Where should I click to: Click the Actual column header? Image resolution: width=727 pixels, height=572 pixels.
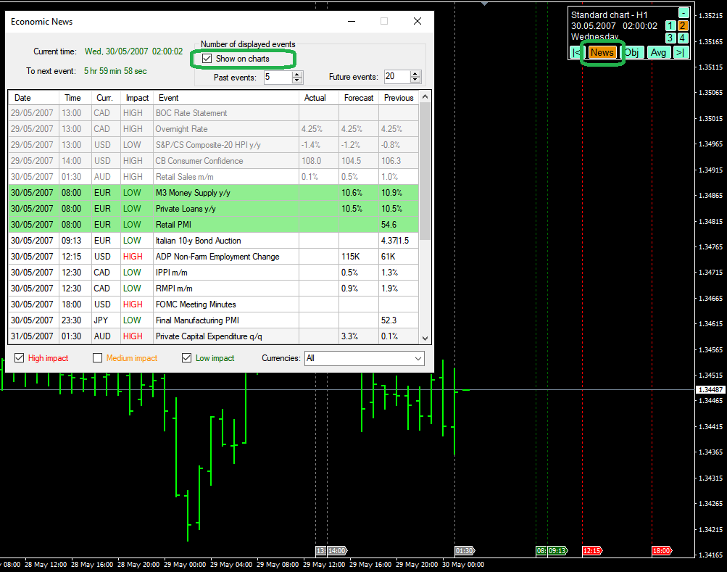pyautogui.click(x=319, y=98)
